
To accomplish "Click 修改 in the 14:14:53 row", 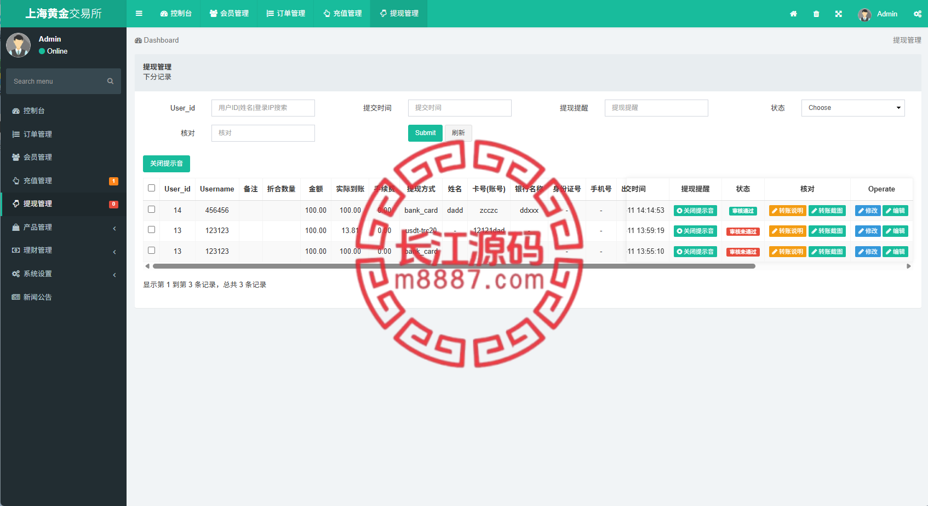I will tap(868, 211).
